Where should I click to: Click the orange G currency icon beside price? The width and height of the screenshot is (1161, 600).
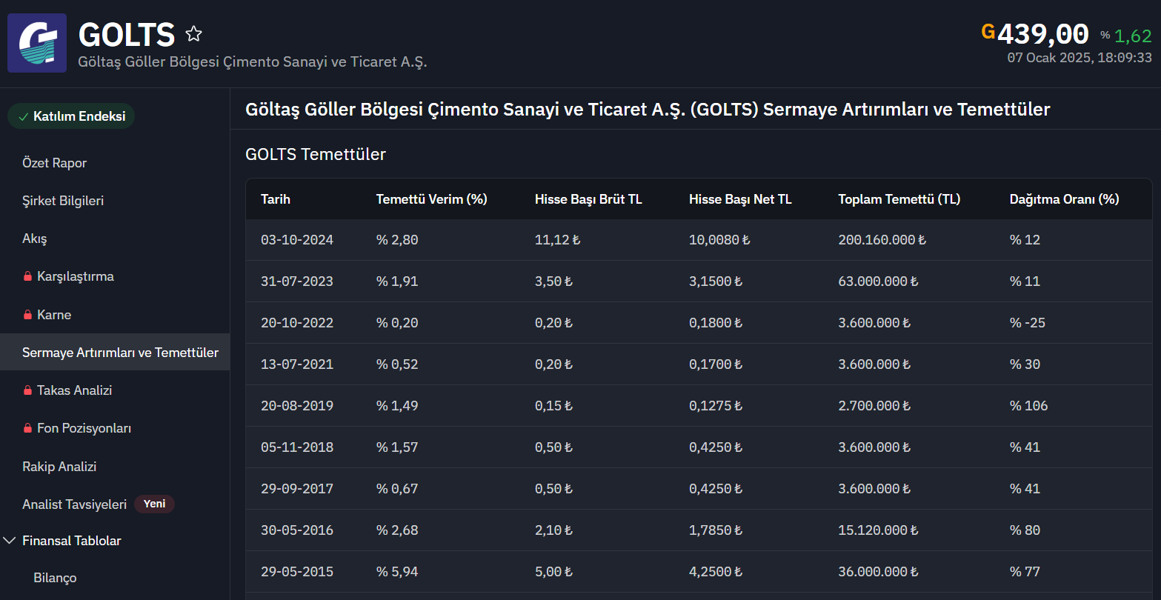[x=988, y=32]
